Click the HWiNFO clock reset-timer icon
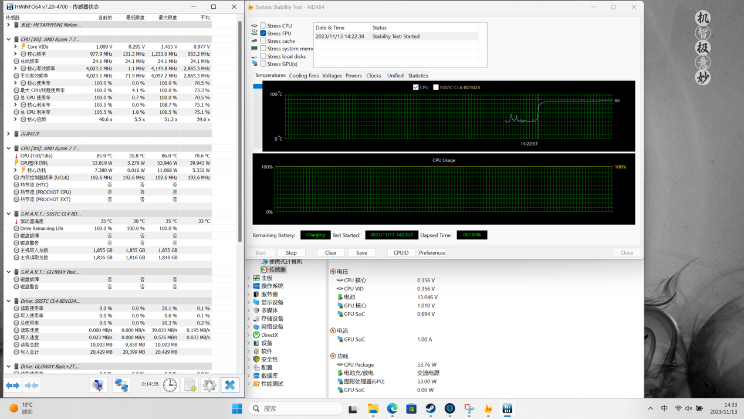This screenshot has width=744, height=419. pyautogui.click(x=170, y=385)
